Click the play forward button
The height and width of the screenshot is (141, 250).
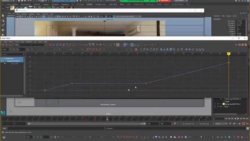pos(238,119)
